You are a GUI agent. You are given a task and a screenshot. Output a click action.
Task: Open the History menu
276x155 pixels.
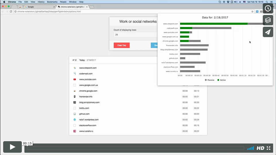41,2
